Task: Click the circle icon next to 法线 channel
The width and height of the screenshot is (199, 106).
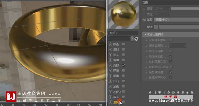Action: pos(111,86)
